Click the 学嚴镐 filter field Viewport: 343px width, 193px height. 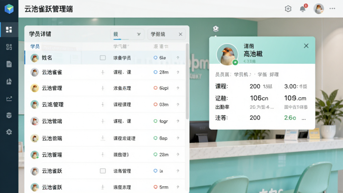(x=166, y=34)
